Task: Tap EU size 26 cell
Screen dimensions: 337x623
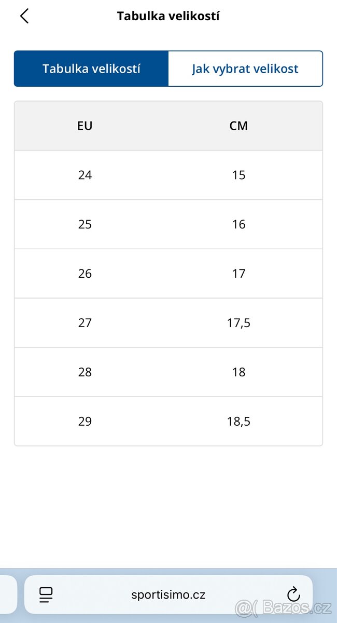Action: coord(85,274)
